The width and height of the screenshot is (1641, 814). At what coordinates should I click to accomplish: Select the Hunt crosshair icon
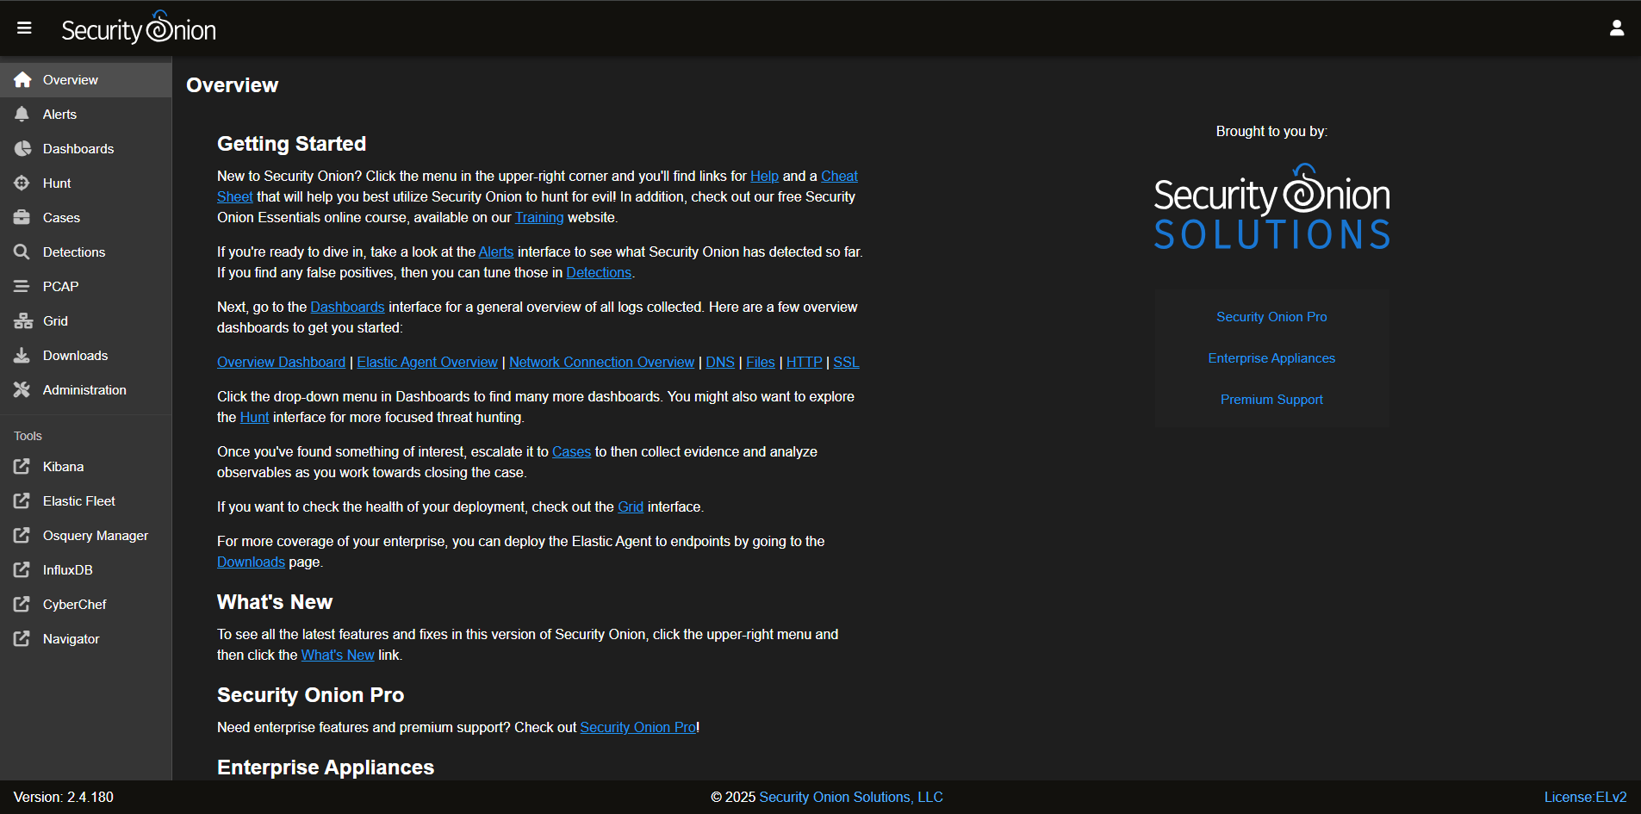[x=22, y=183]
